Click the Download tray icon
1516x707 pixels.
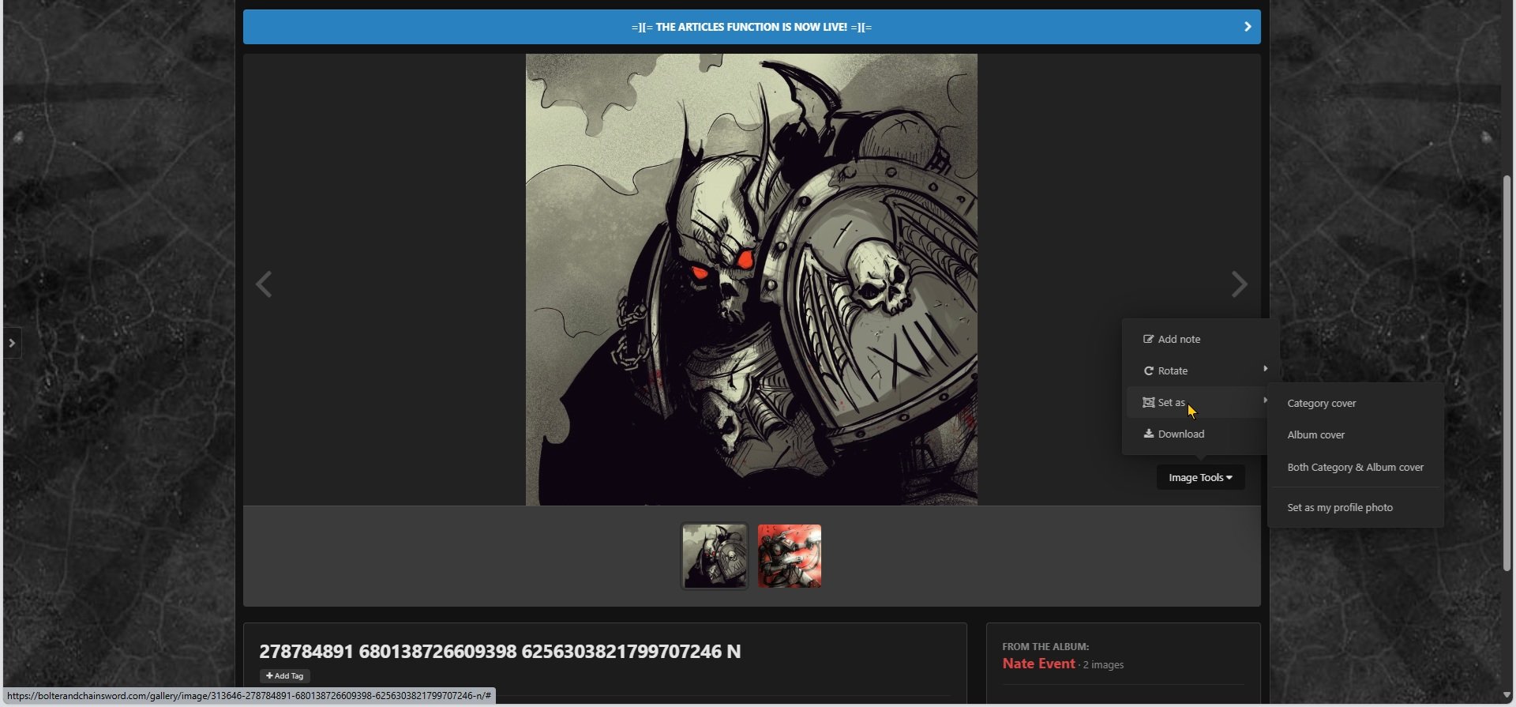[x=1148, y=434]
